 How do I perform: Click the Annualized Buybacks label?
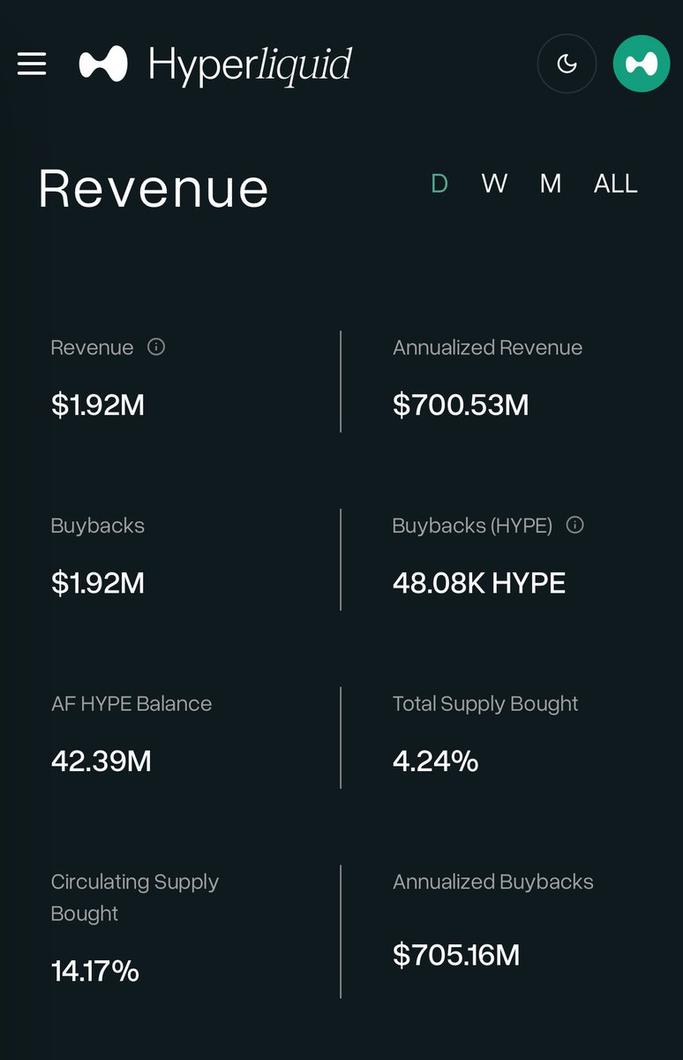493,882
